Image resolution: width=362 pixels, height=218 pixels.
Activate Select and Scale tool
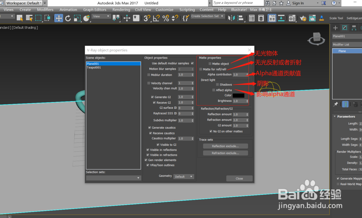coord(77,18)
